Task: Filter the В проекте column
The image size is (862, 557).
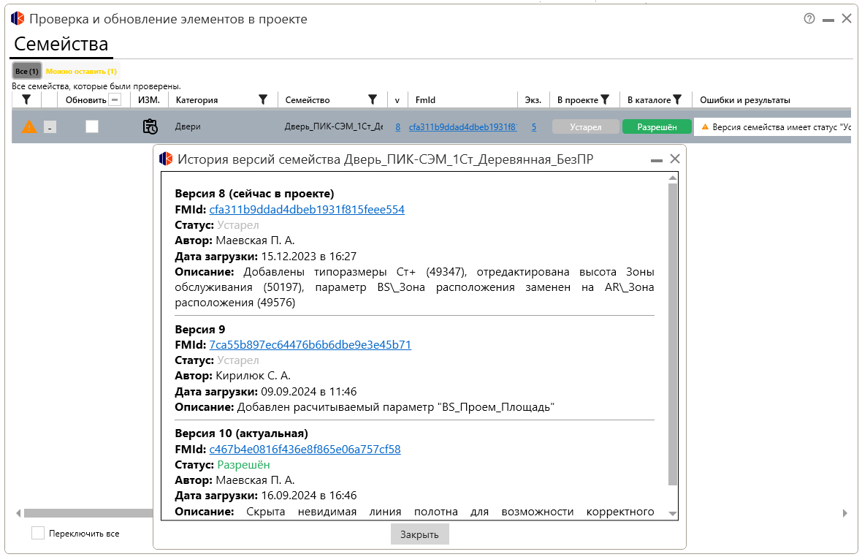Action: coord(605,100)
